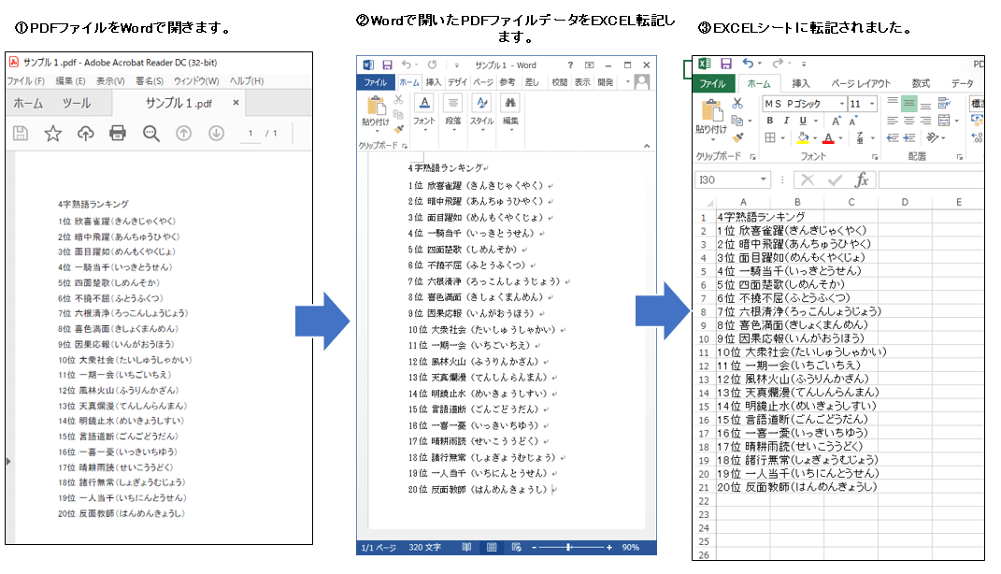Click the yellow fill color bucket in Excel
Viewport: 1001px width, 574px height.
803,137
